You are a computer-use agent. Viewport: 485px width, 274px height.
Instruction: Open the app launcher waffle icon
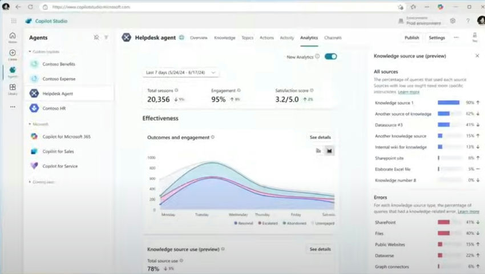coord(14,21)
